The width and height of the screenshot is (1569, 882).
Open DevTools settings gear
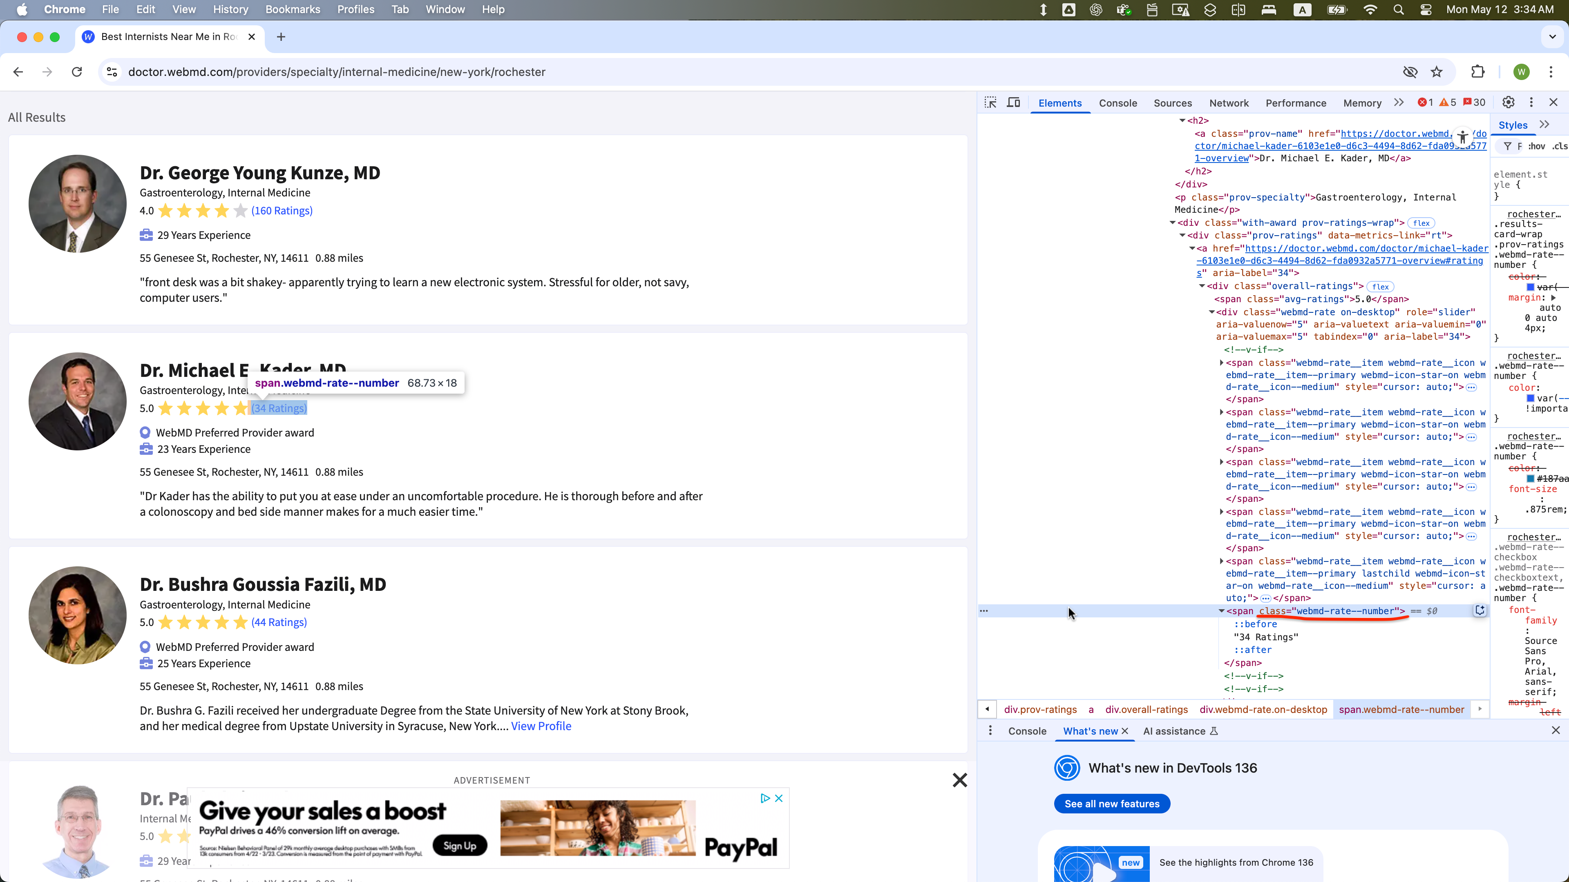(1508, 102)
